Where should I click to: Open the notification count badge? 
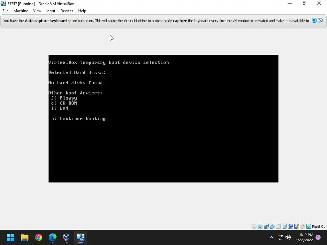318,237
